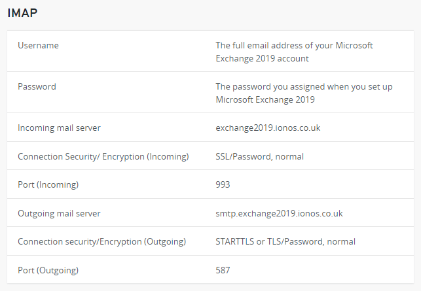The height and width of the screenshot is (291, 421).
Task: Select the value 'exchange2019.ionos.co.uk' in the Incoming mail server row
Action: [268, 128]
